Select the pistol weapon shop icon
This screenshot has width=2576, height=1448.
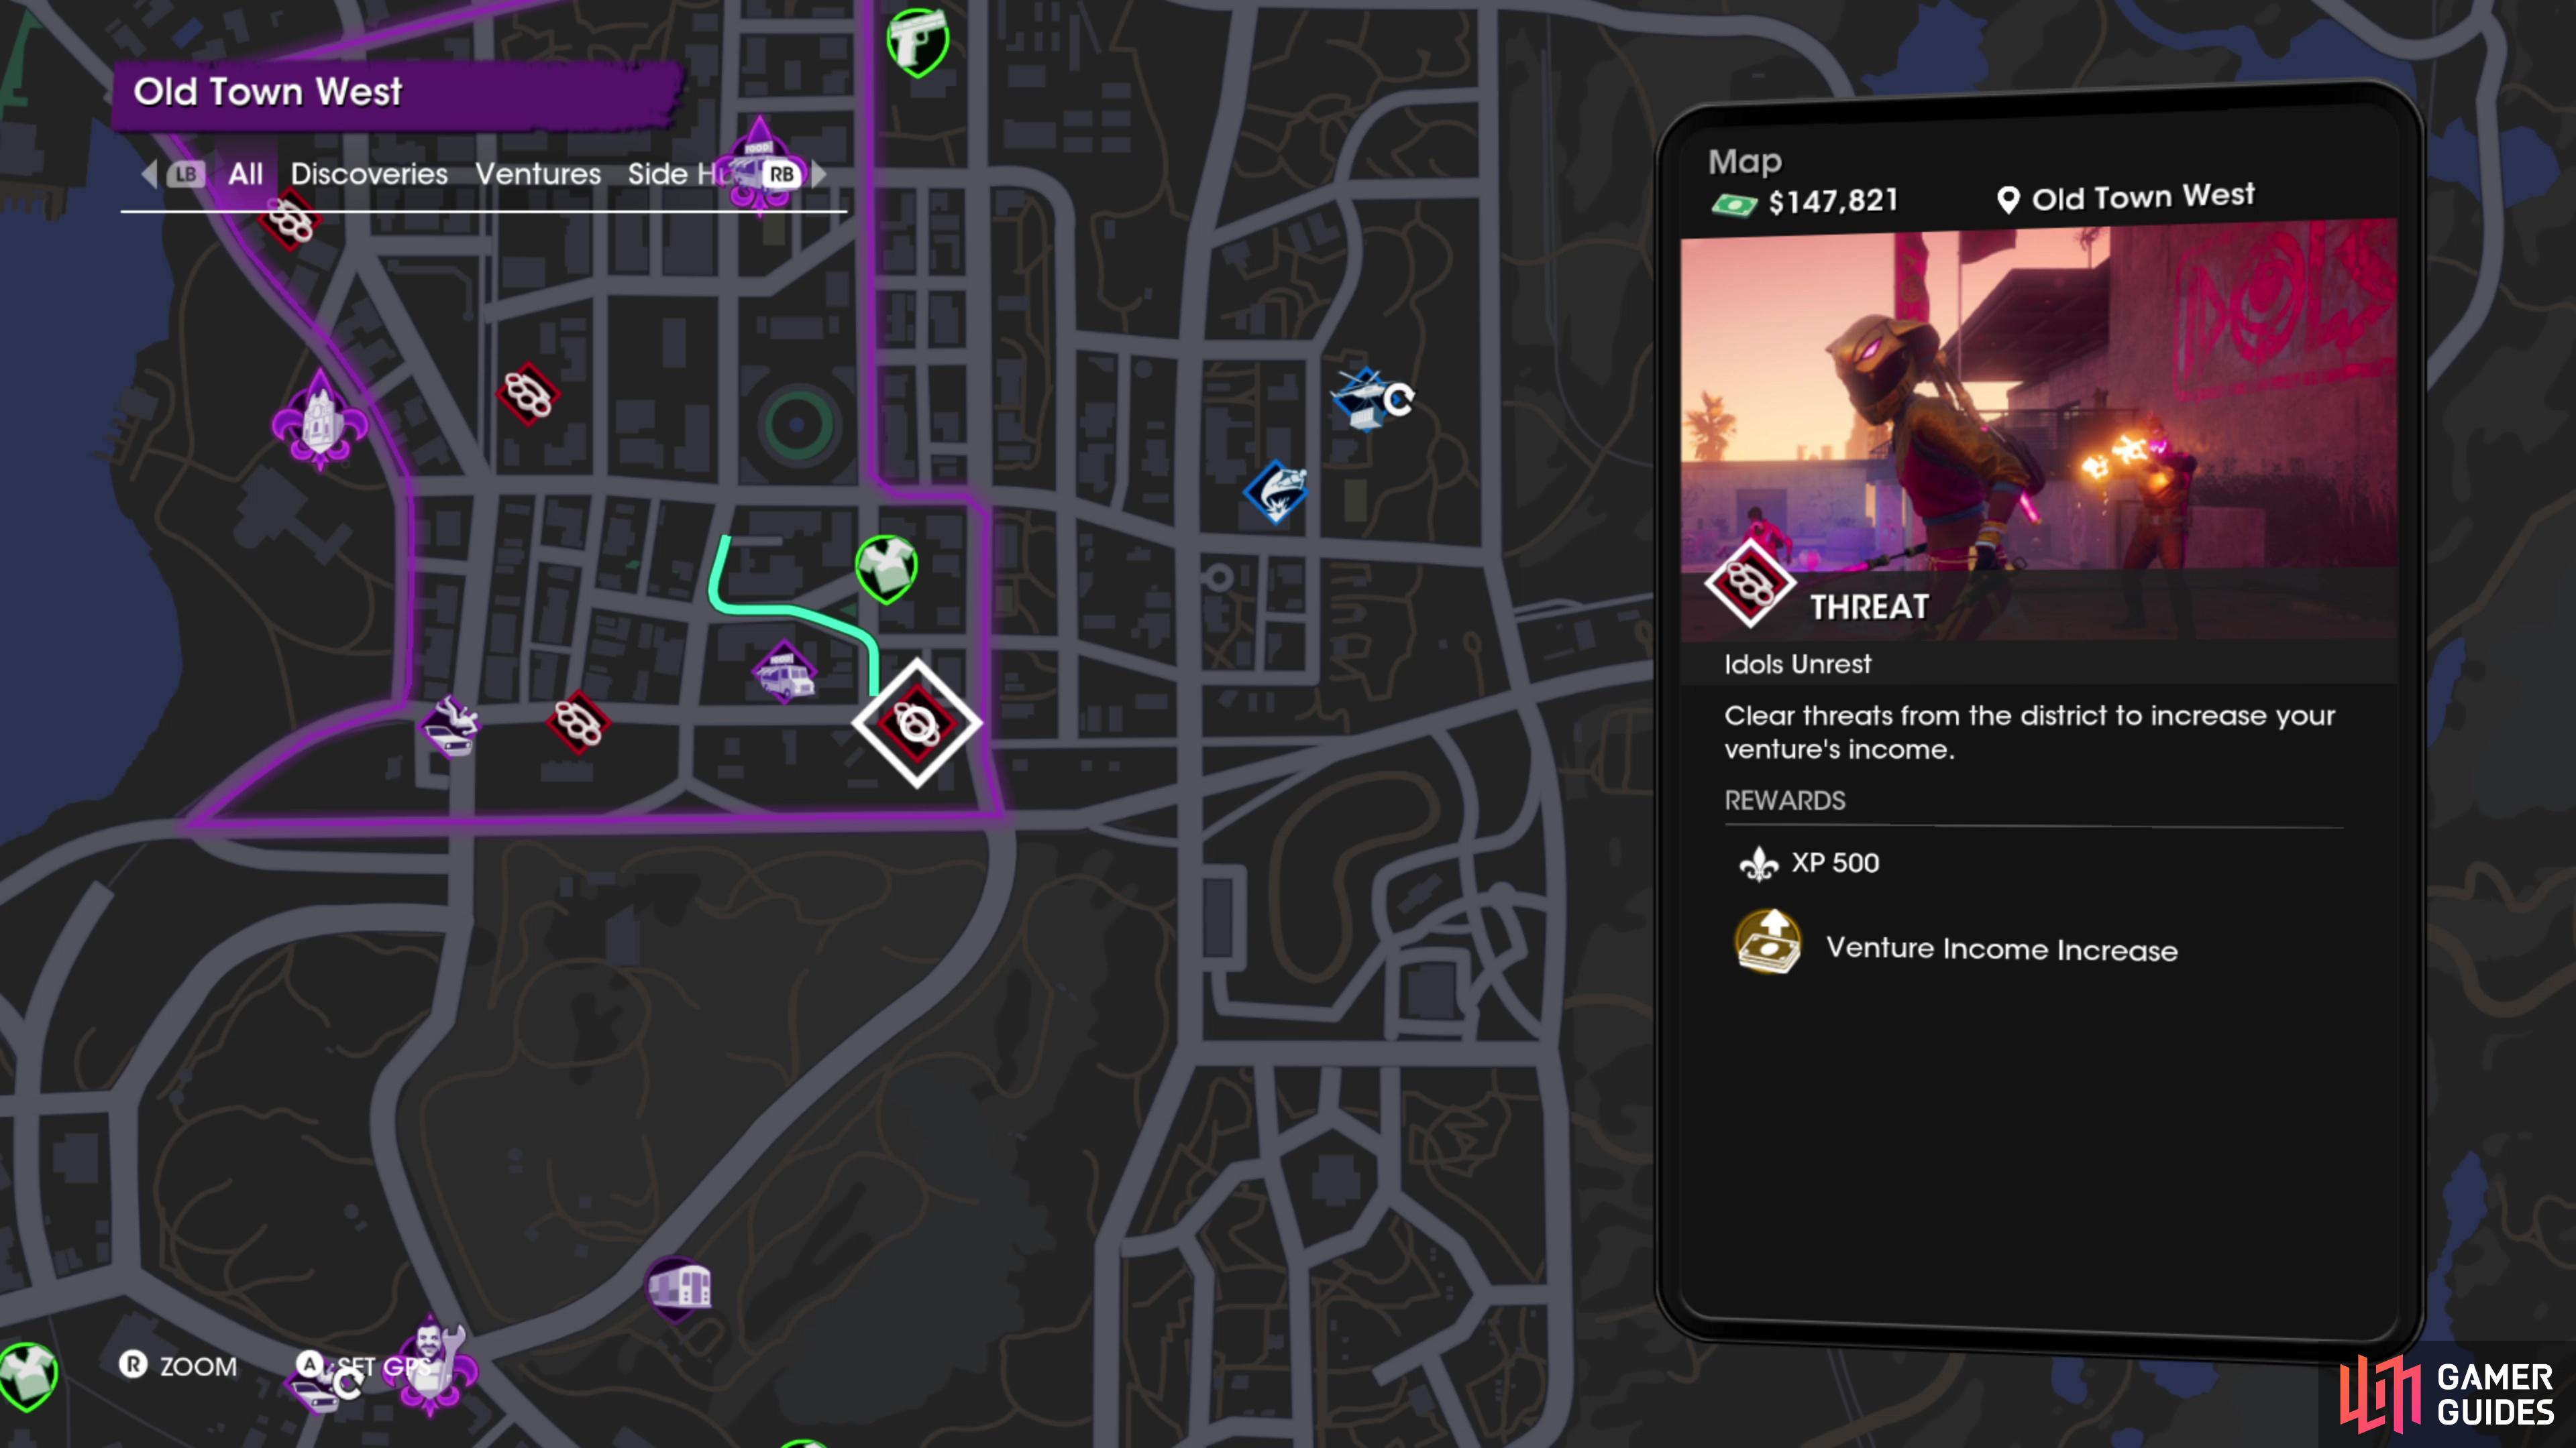917,42
